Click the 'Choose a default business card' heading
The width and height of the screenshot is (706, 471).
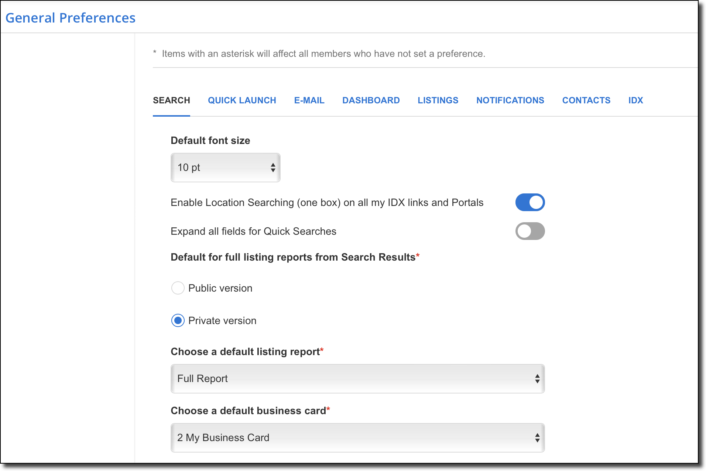(x=248, y=411)
